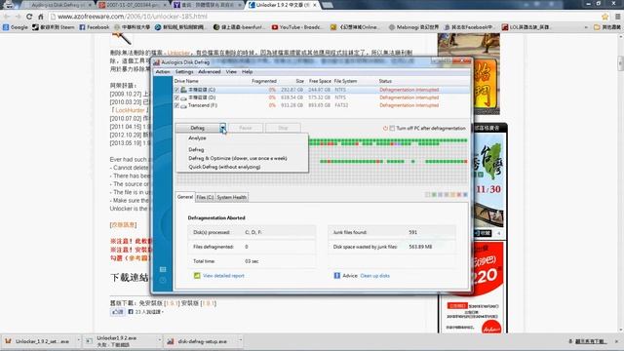Image resolution: width=624 pixels, height=351 pixels.
Task: Uncheck the (C:) drive checkbox
Action: (x=176, y=90)
